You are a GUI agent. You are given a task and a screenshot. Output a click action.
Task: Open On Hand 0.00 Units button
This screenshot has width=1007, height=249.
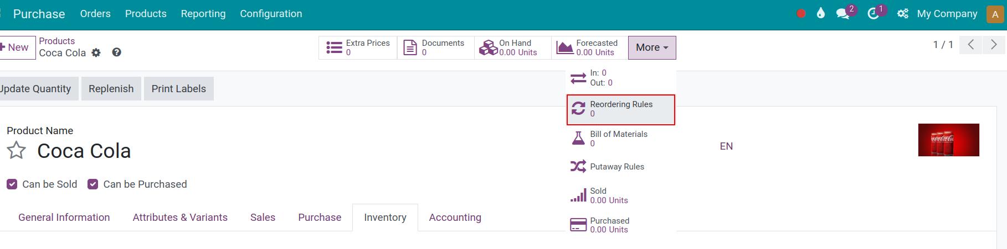[x=513, y=47]
